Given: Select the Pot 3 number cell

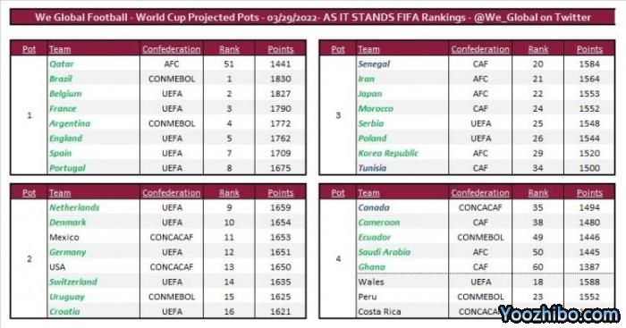Looking at the screenshot, I should (338, 115).
